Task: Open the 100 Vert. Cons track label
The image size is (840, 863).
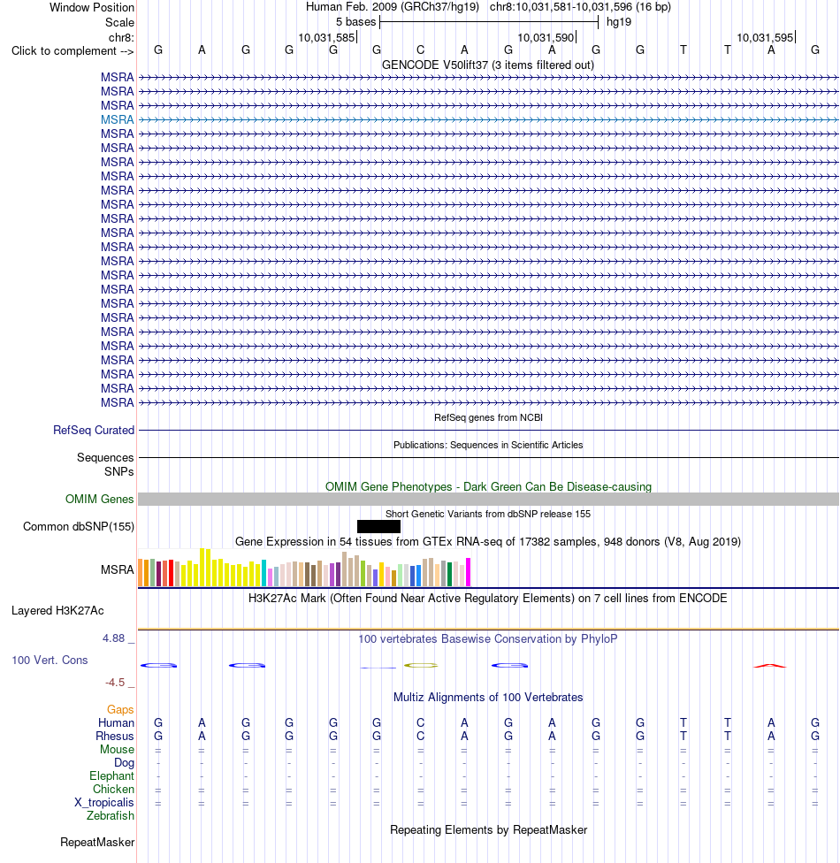Action: point(50,661)
